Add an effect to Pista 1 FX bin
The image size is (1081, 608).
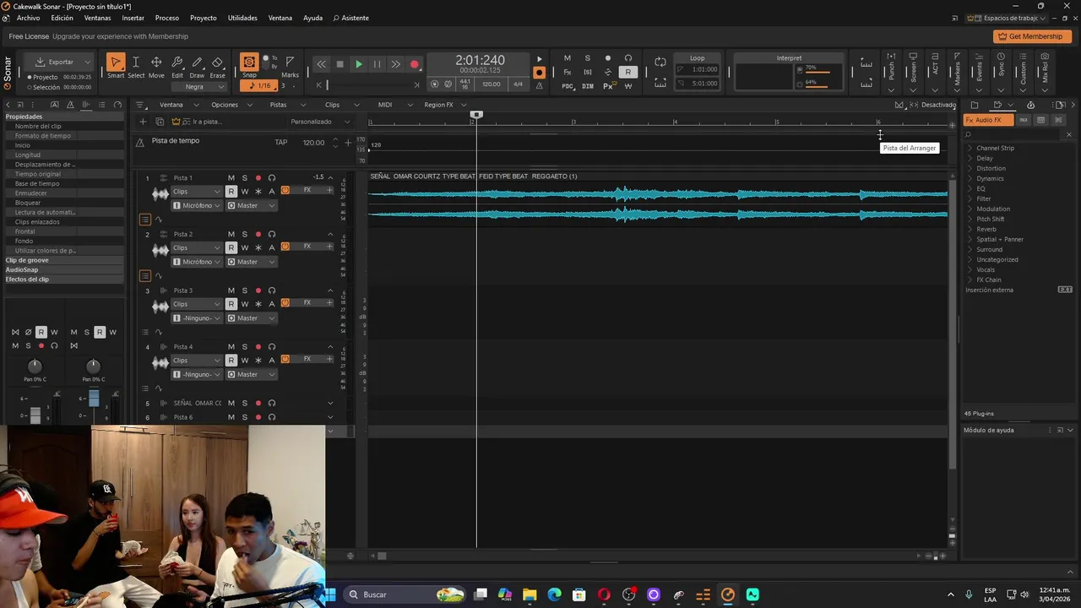pyautogui.click(x=330, y=190)
